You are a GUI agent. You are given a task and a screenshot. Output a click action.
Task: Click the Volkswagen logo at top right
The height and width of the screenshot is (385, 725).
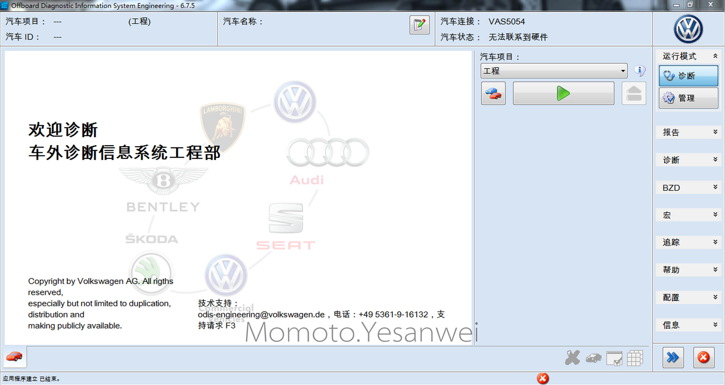click(688, 29)
